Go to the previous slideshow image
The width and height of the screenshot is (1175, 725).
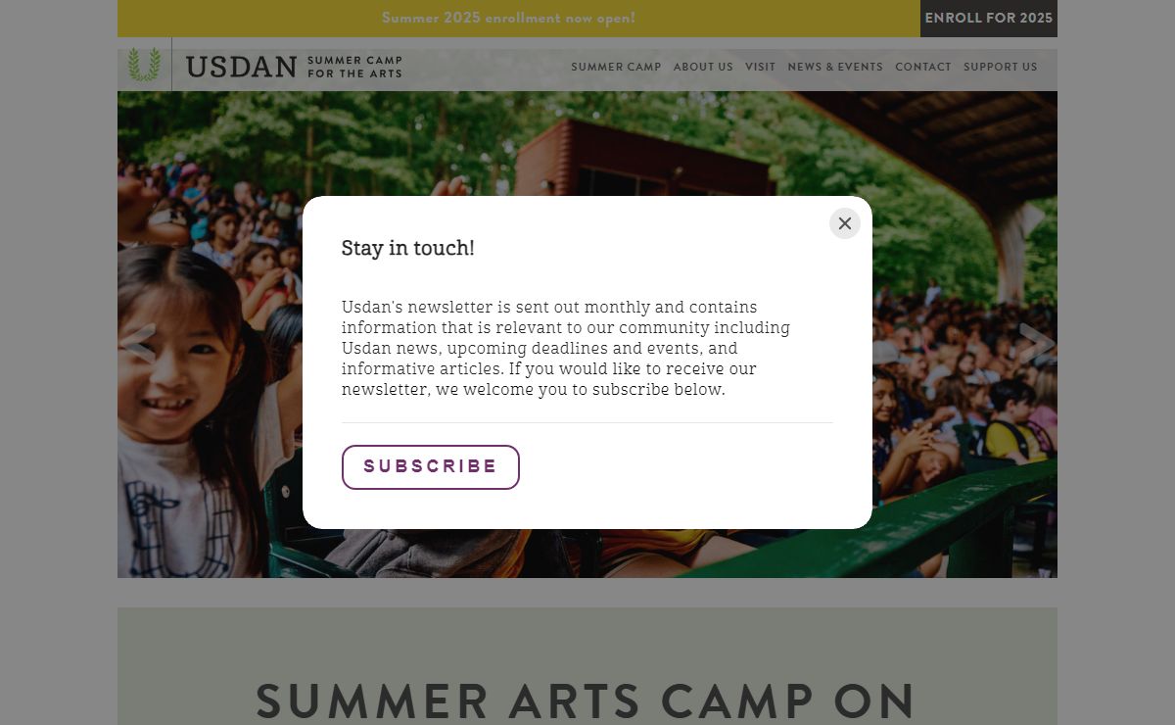coord(138,343)
